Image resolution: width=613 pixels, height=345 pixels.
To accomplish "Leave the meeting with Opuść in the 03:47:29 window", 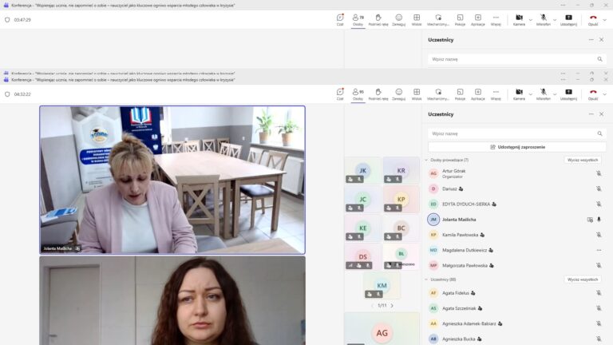I will tap(593, 20).
